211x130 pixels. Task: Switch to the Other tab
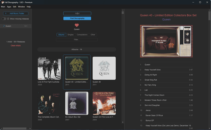click(x=93, y=35)
